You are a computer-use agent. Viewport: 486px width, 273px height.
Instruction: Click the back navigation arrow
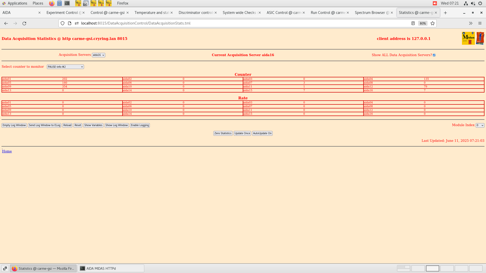(6, 23)
